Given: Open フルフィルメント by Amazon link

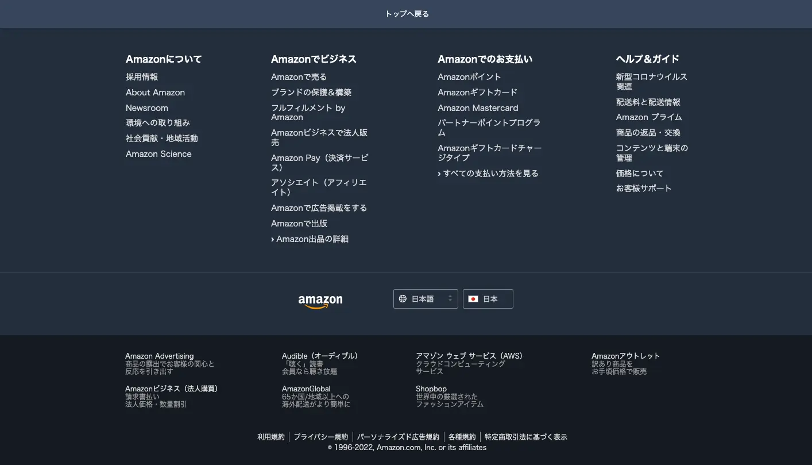Looking at the screenshot, I should 308,113.
